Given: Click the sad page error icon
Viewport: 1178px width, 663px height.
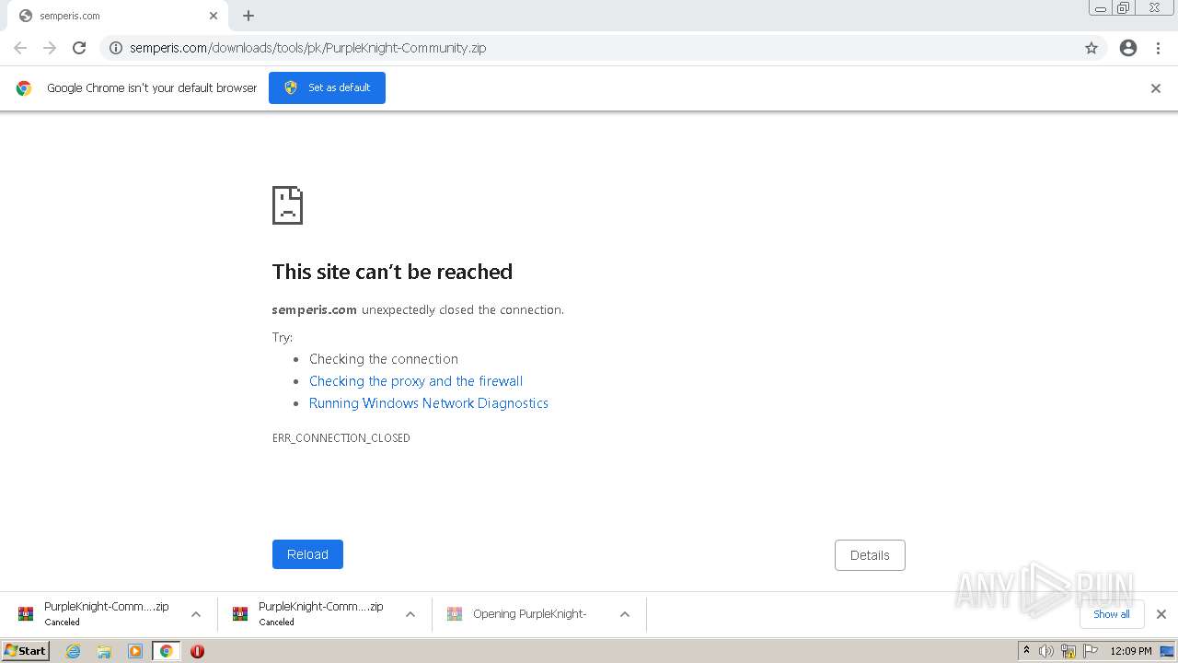Looking at the screenshot, I should click(x=287, y=205).
